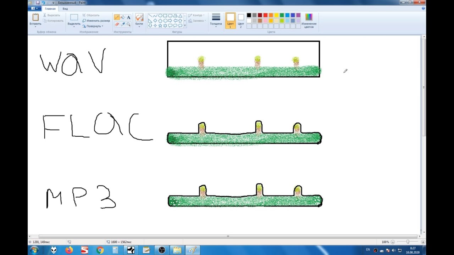Select the Fill with color bucket tool
Viewport: 454px width, 255px height.
coord(123,17)
